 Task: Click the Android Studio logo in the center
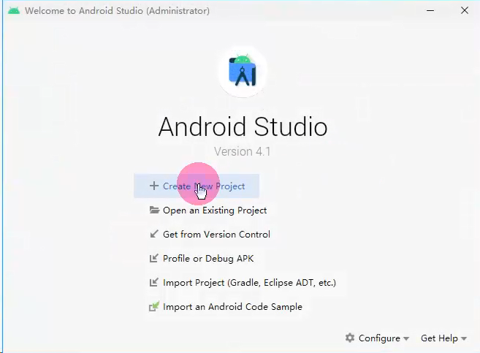point(243,71)
